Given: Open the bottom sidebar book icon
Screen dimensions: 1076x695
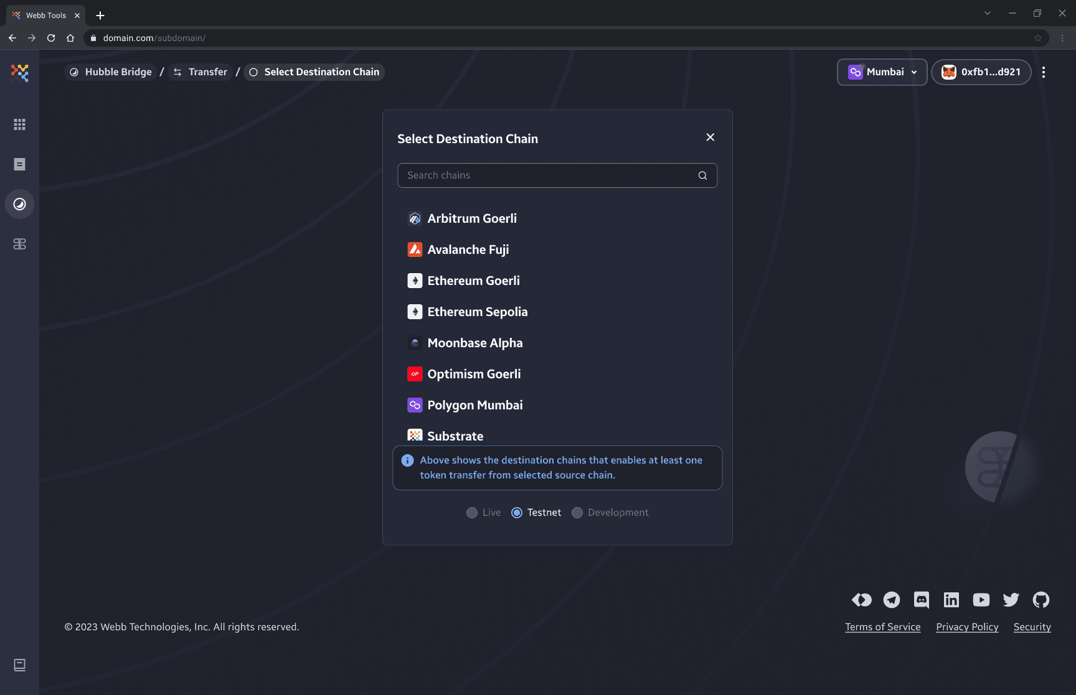Looking at the screenshot, I should [x=20, y=665].
